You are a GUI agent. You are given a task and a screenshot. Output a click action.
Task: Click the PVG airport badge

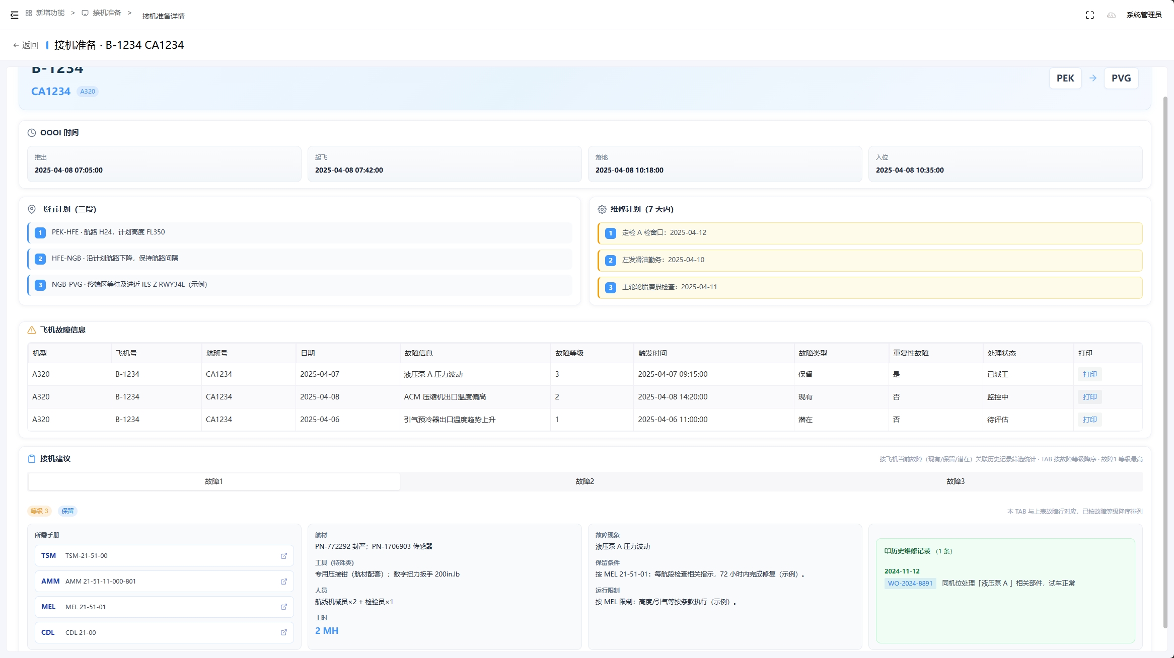[x=1121, y=78]
